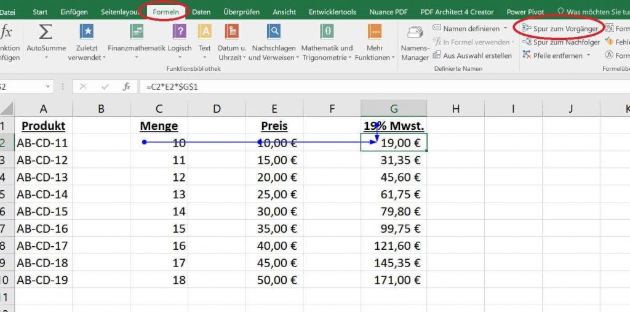630x312 pixels.
Task: Open the Namens-Manager
Action: 415,44
